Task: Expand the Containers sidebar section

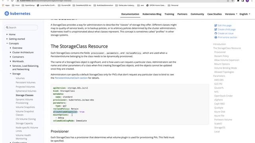Action: [10, 57]
